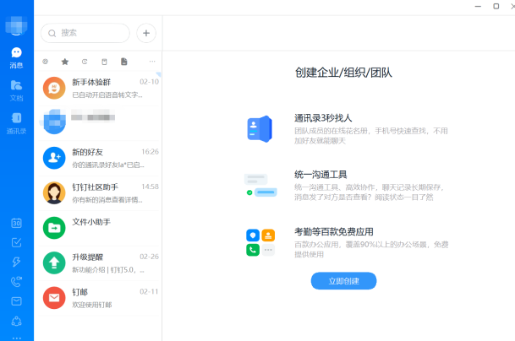Click the green 升级提醒 arrow icon

(54, 263)
